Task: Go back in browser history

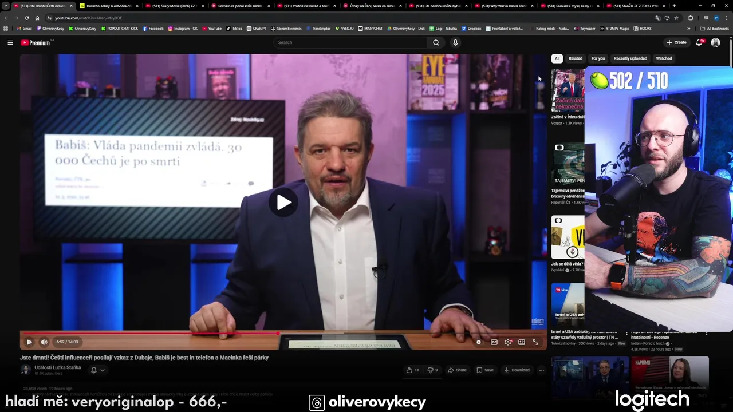Action: (x=7, y=18)
